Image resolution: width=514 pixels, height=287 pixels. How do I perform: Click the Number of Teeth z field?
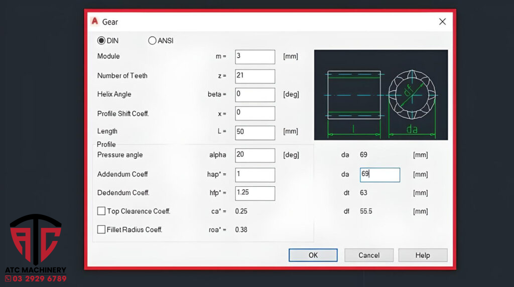(254, 76)
